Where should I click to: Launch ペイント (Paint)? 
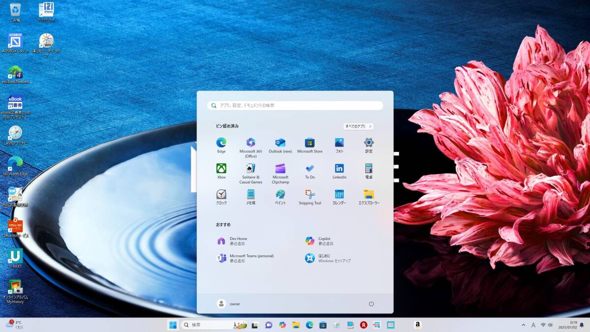click(280, 197)
